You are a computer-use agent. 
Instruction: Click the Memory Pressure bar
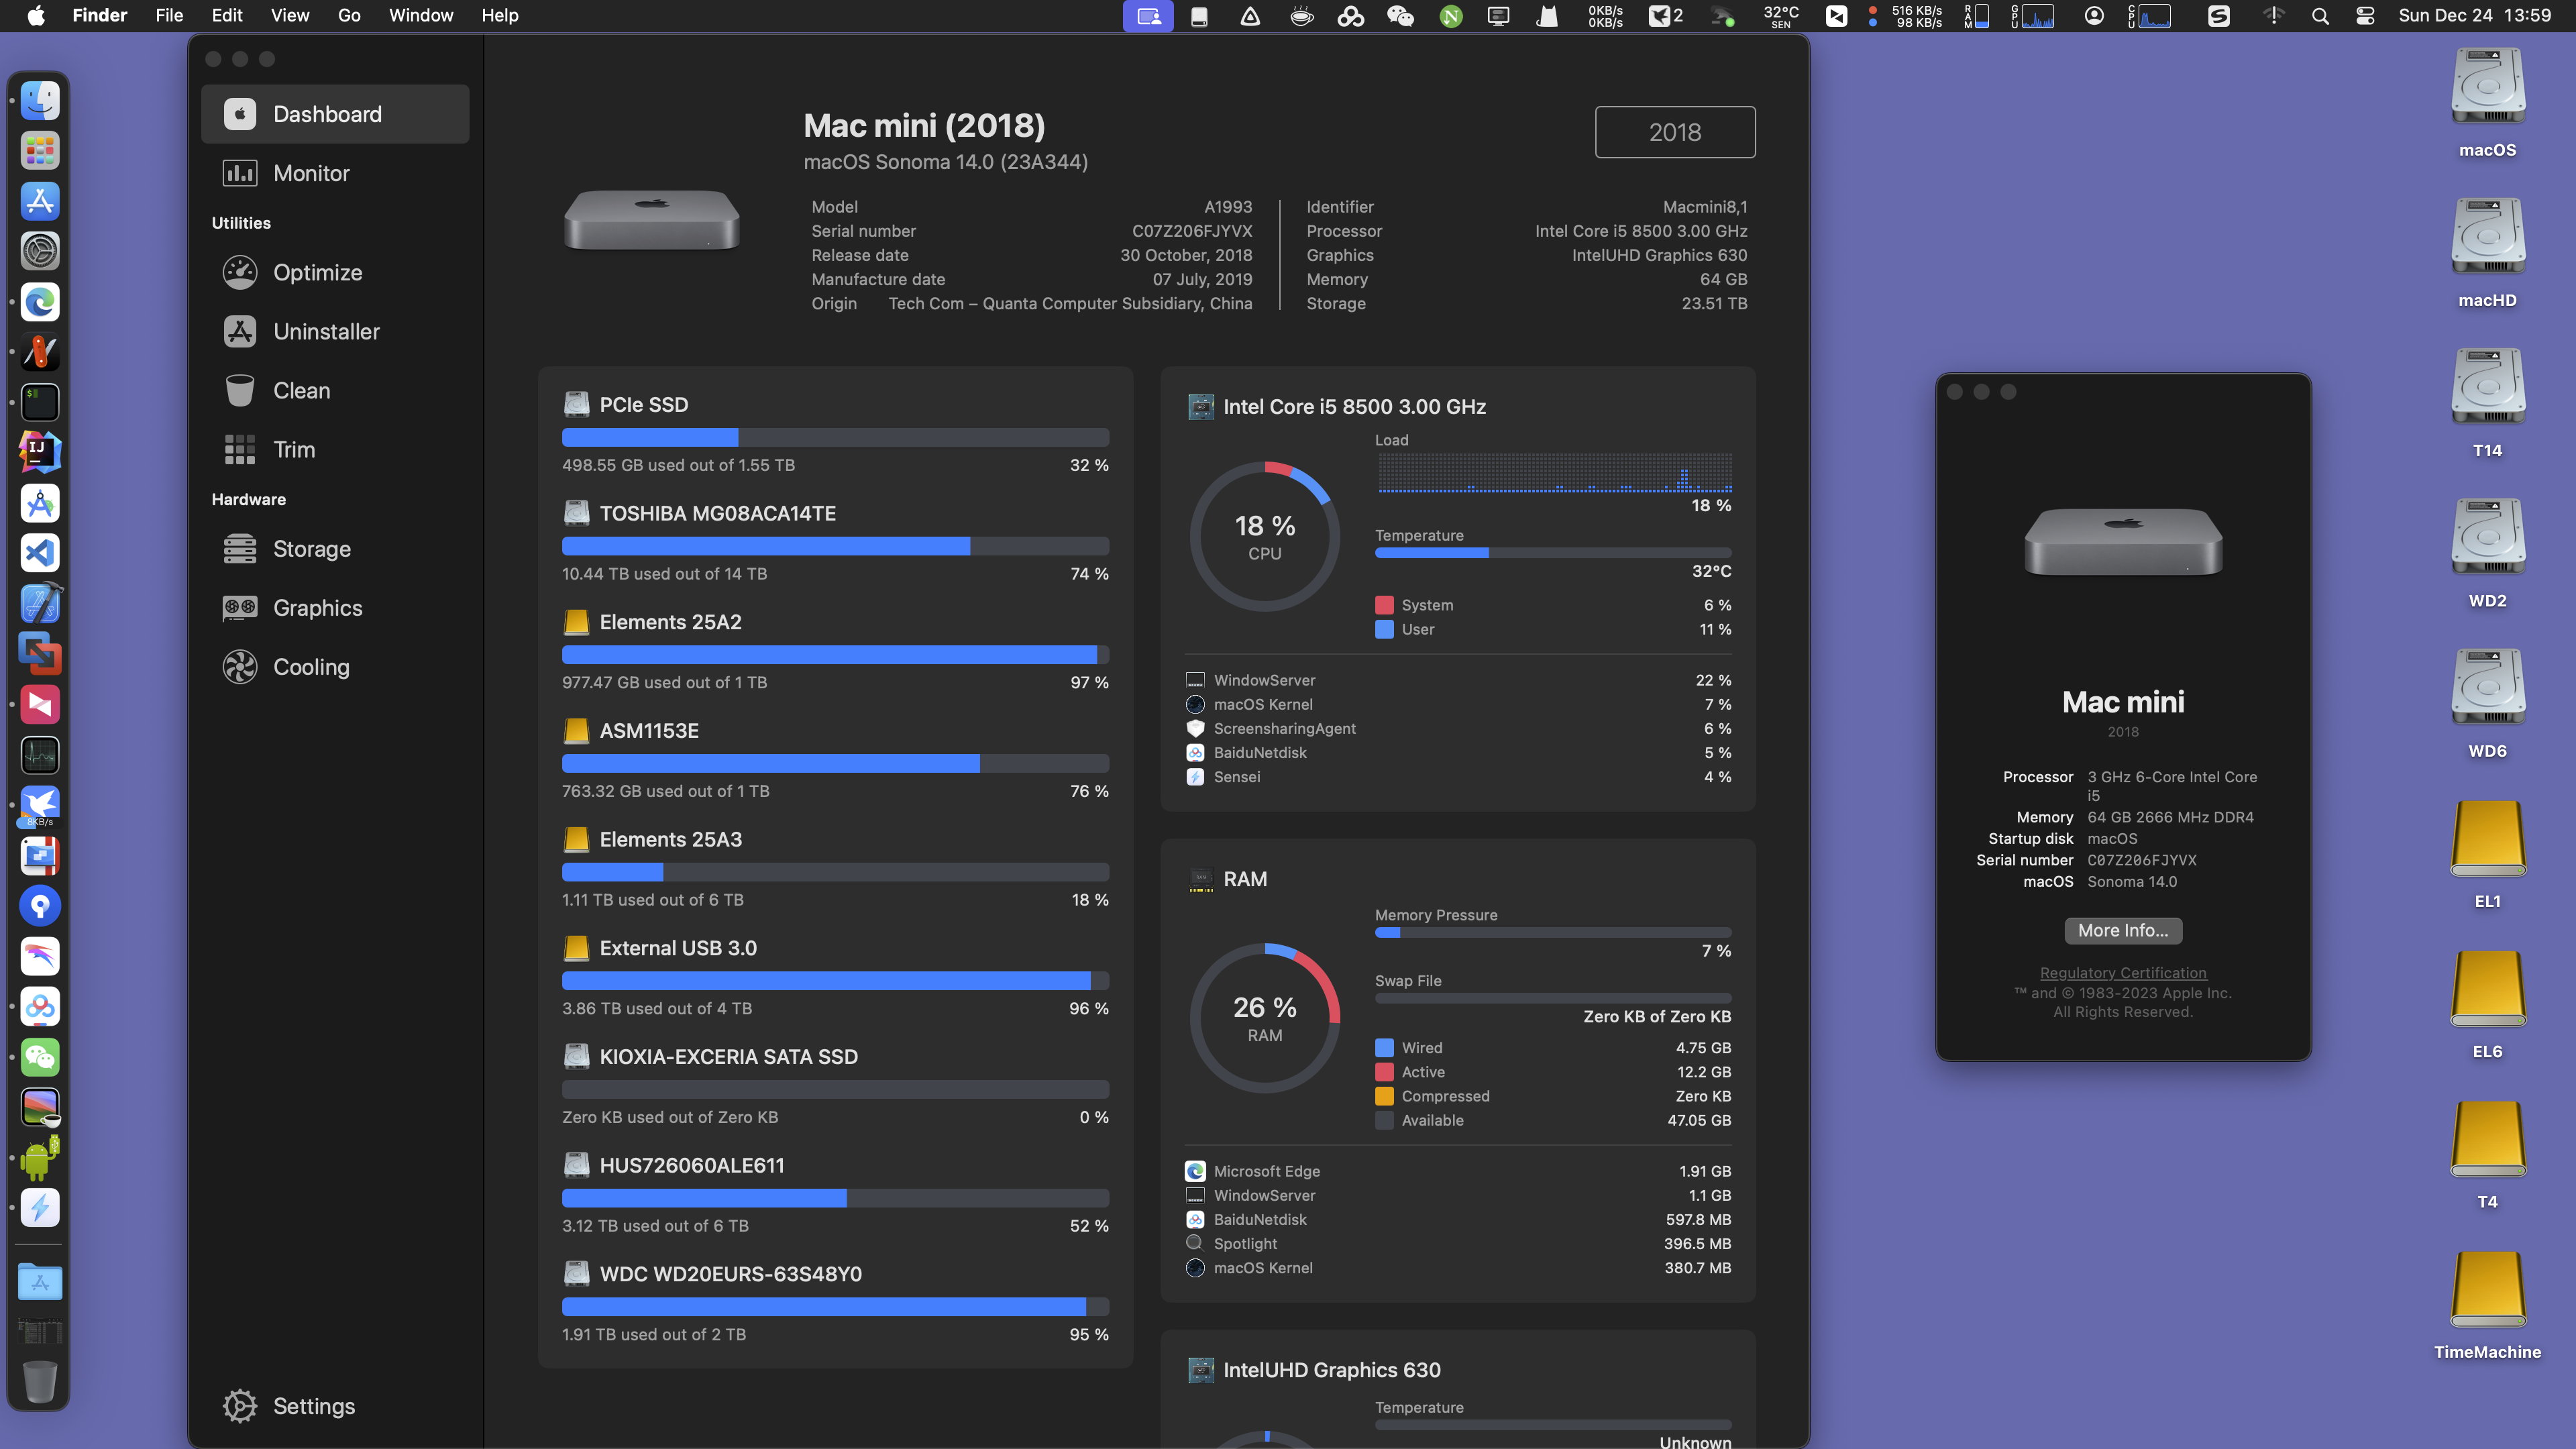coord(1553,933)
